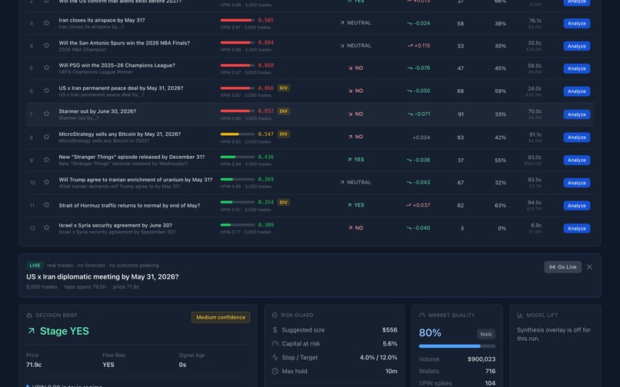Analyze the Strait of Hormuz market

click(576, 206)
